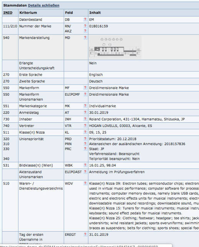
Task: Click the Feld column header
Action: pyautogui.click(x=69, y=13)
